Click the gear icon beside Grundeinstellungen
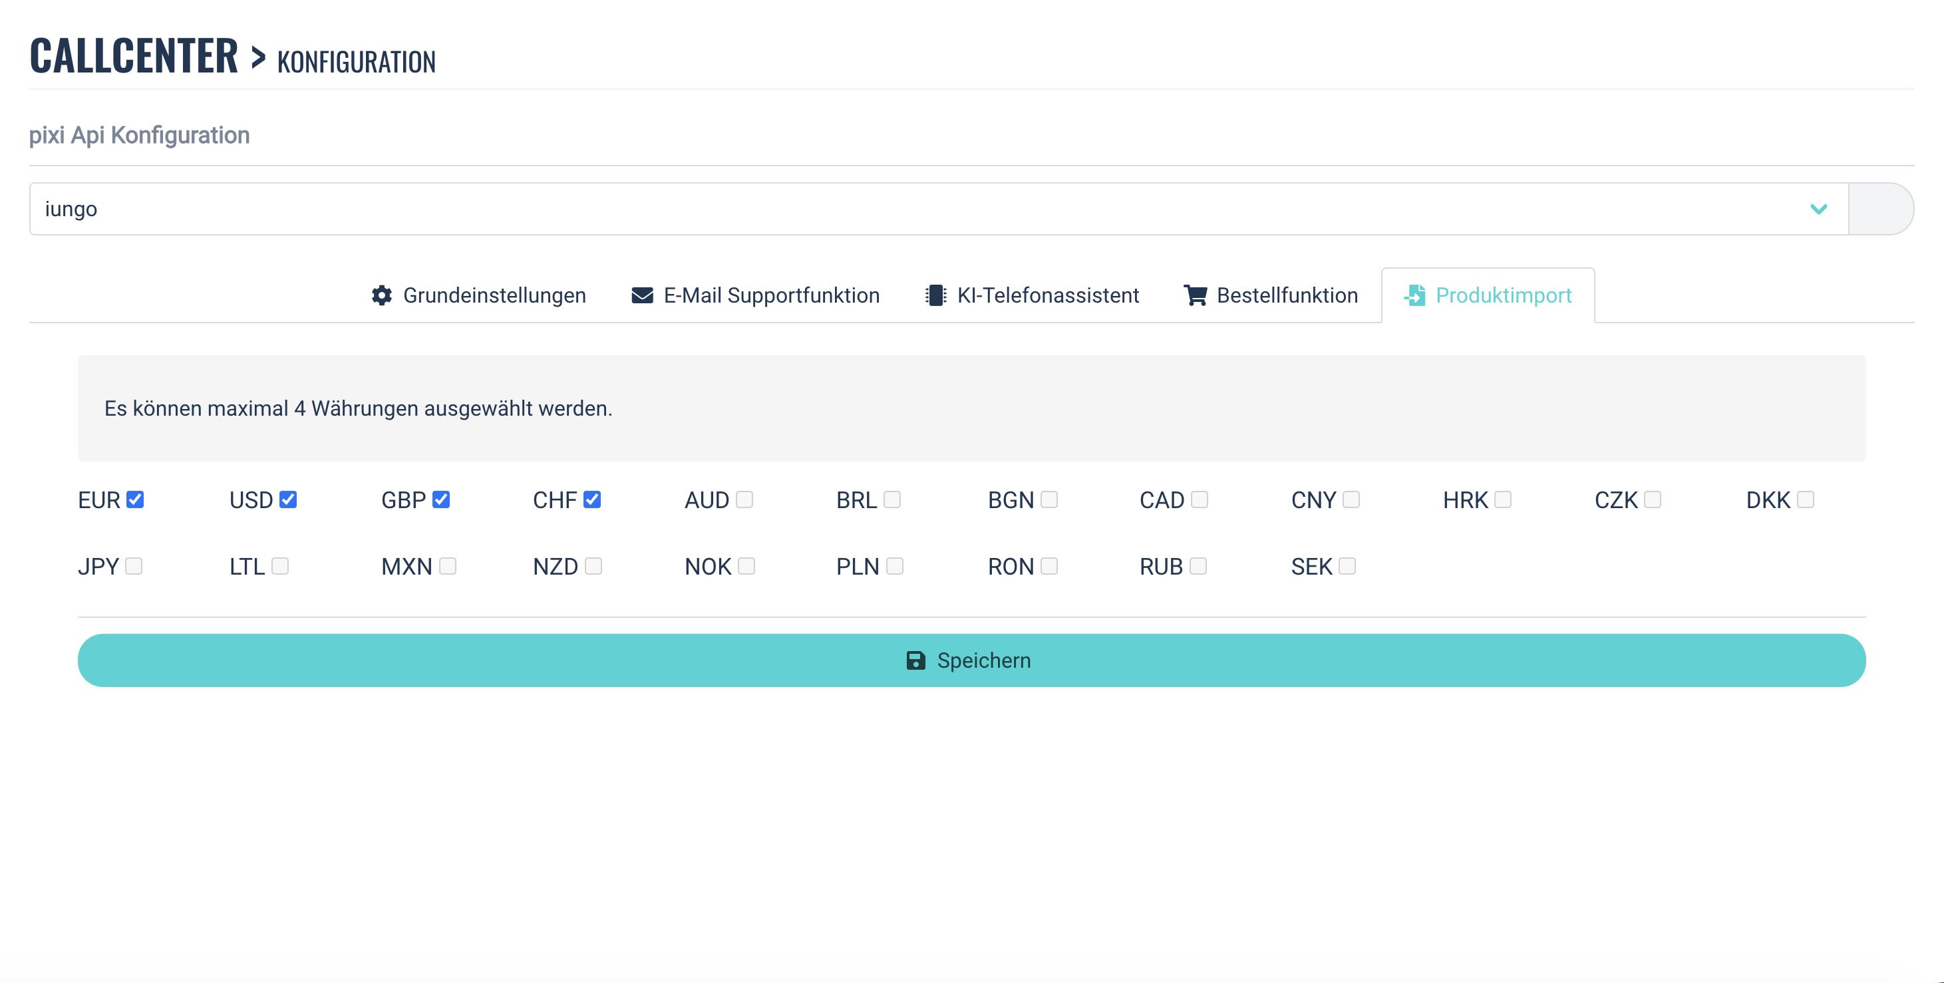1944x983 pixels. [382, 295]
